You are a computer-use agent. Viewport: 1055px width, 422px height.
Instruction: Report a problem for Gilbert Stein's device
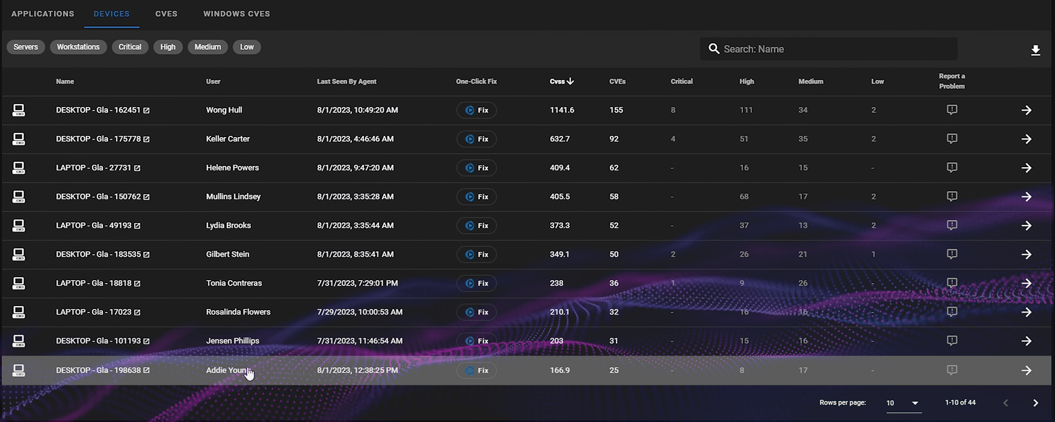[x=952, y=254]
